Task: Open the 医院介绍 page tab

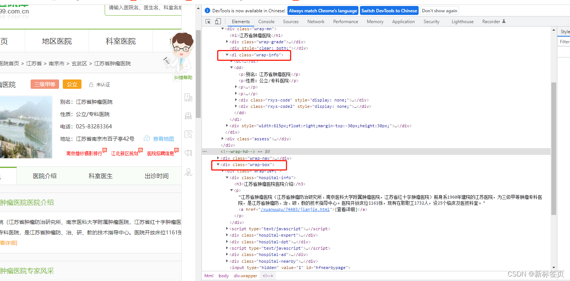Action: (44, 176)
